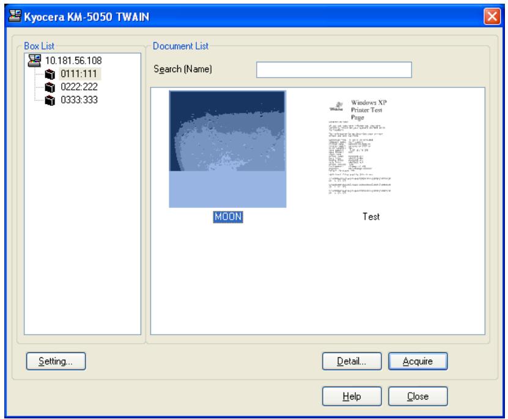This screenshot has height=419, width=508.
Task: Click the box icon next to 0111:111
Action: click(x=50, y=74)
